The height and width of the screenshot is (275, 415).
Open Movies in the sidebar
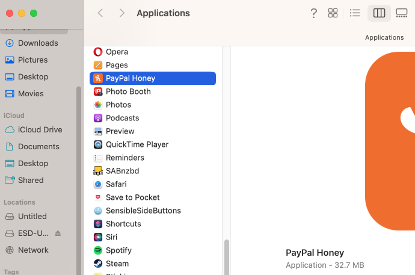point(31,93)
